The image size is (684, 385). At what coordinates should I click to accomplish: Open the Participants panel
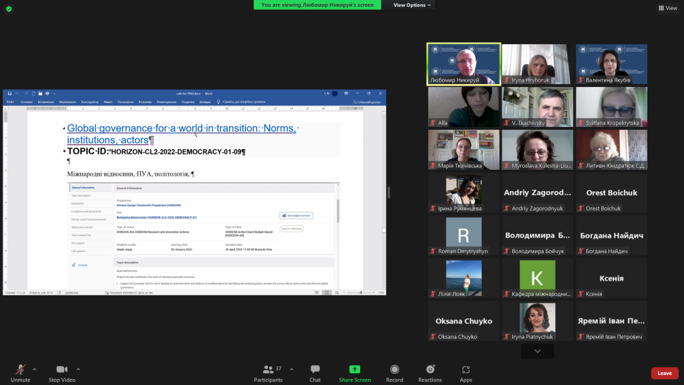269,373
